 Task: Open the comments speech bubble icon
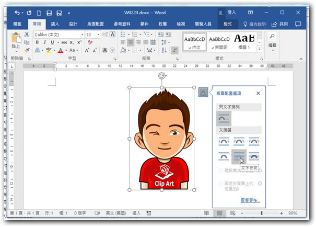298,24
